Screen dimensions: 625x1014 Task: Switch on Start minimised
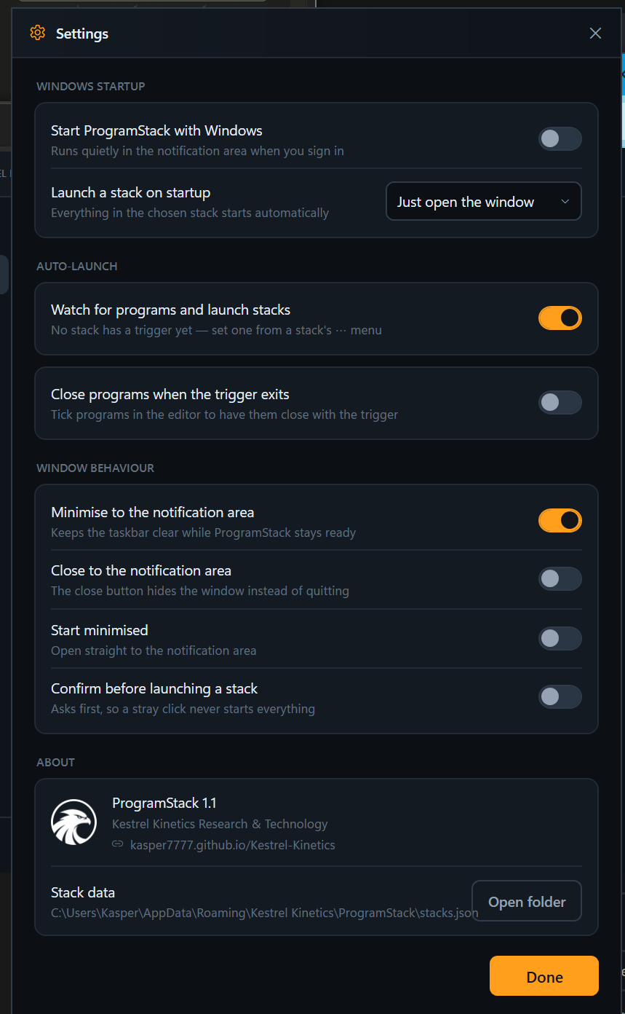560,638
